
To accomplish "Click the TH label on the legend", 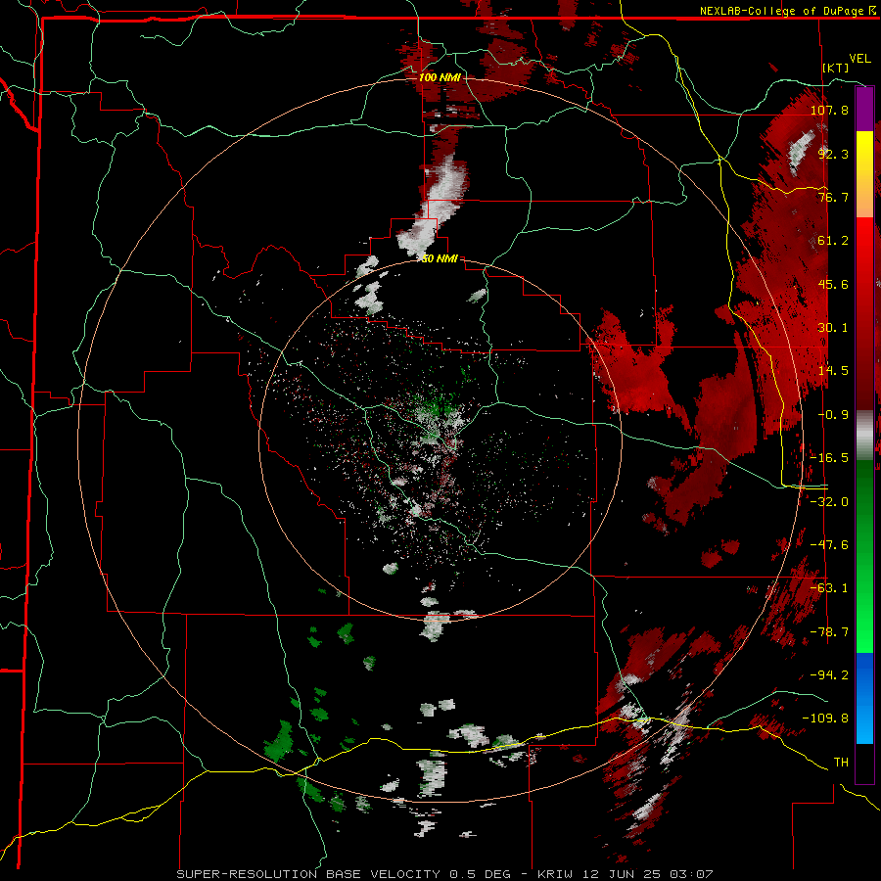I will pos(841,763).
